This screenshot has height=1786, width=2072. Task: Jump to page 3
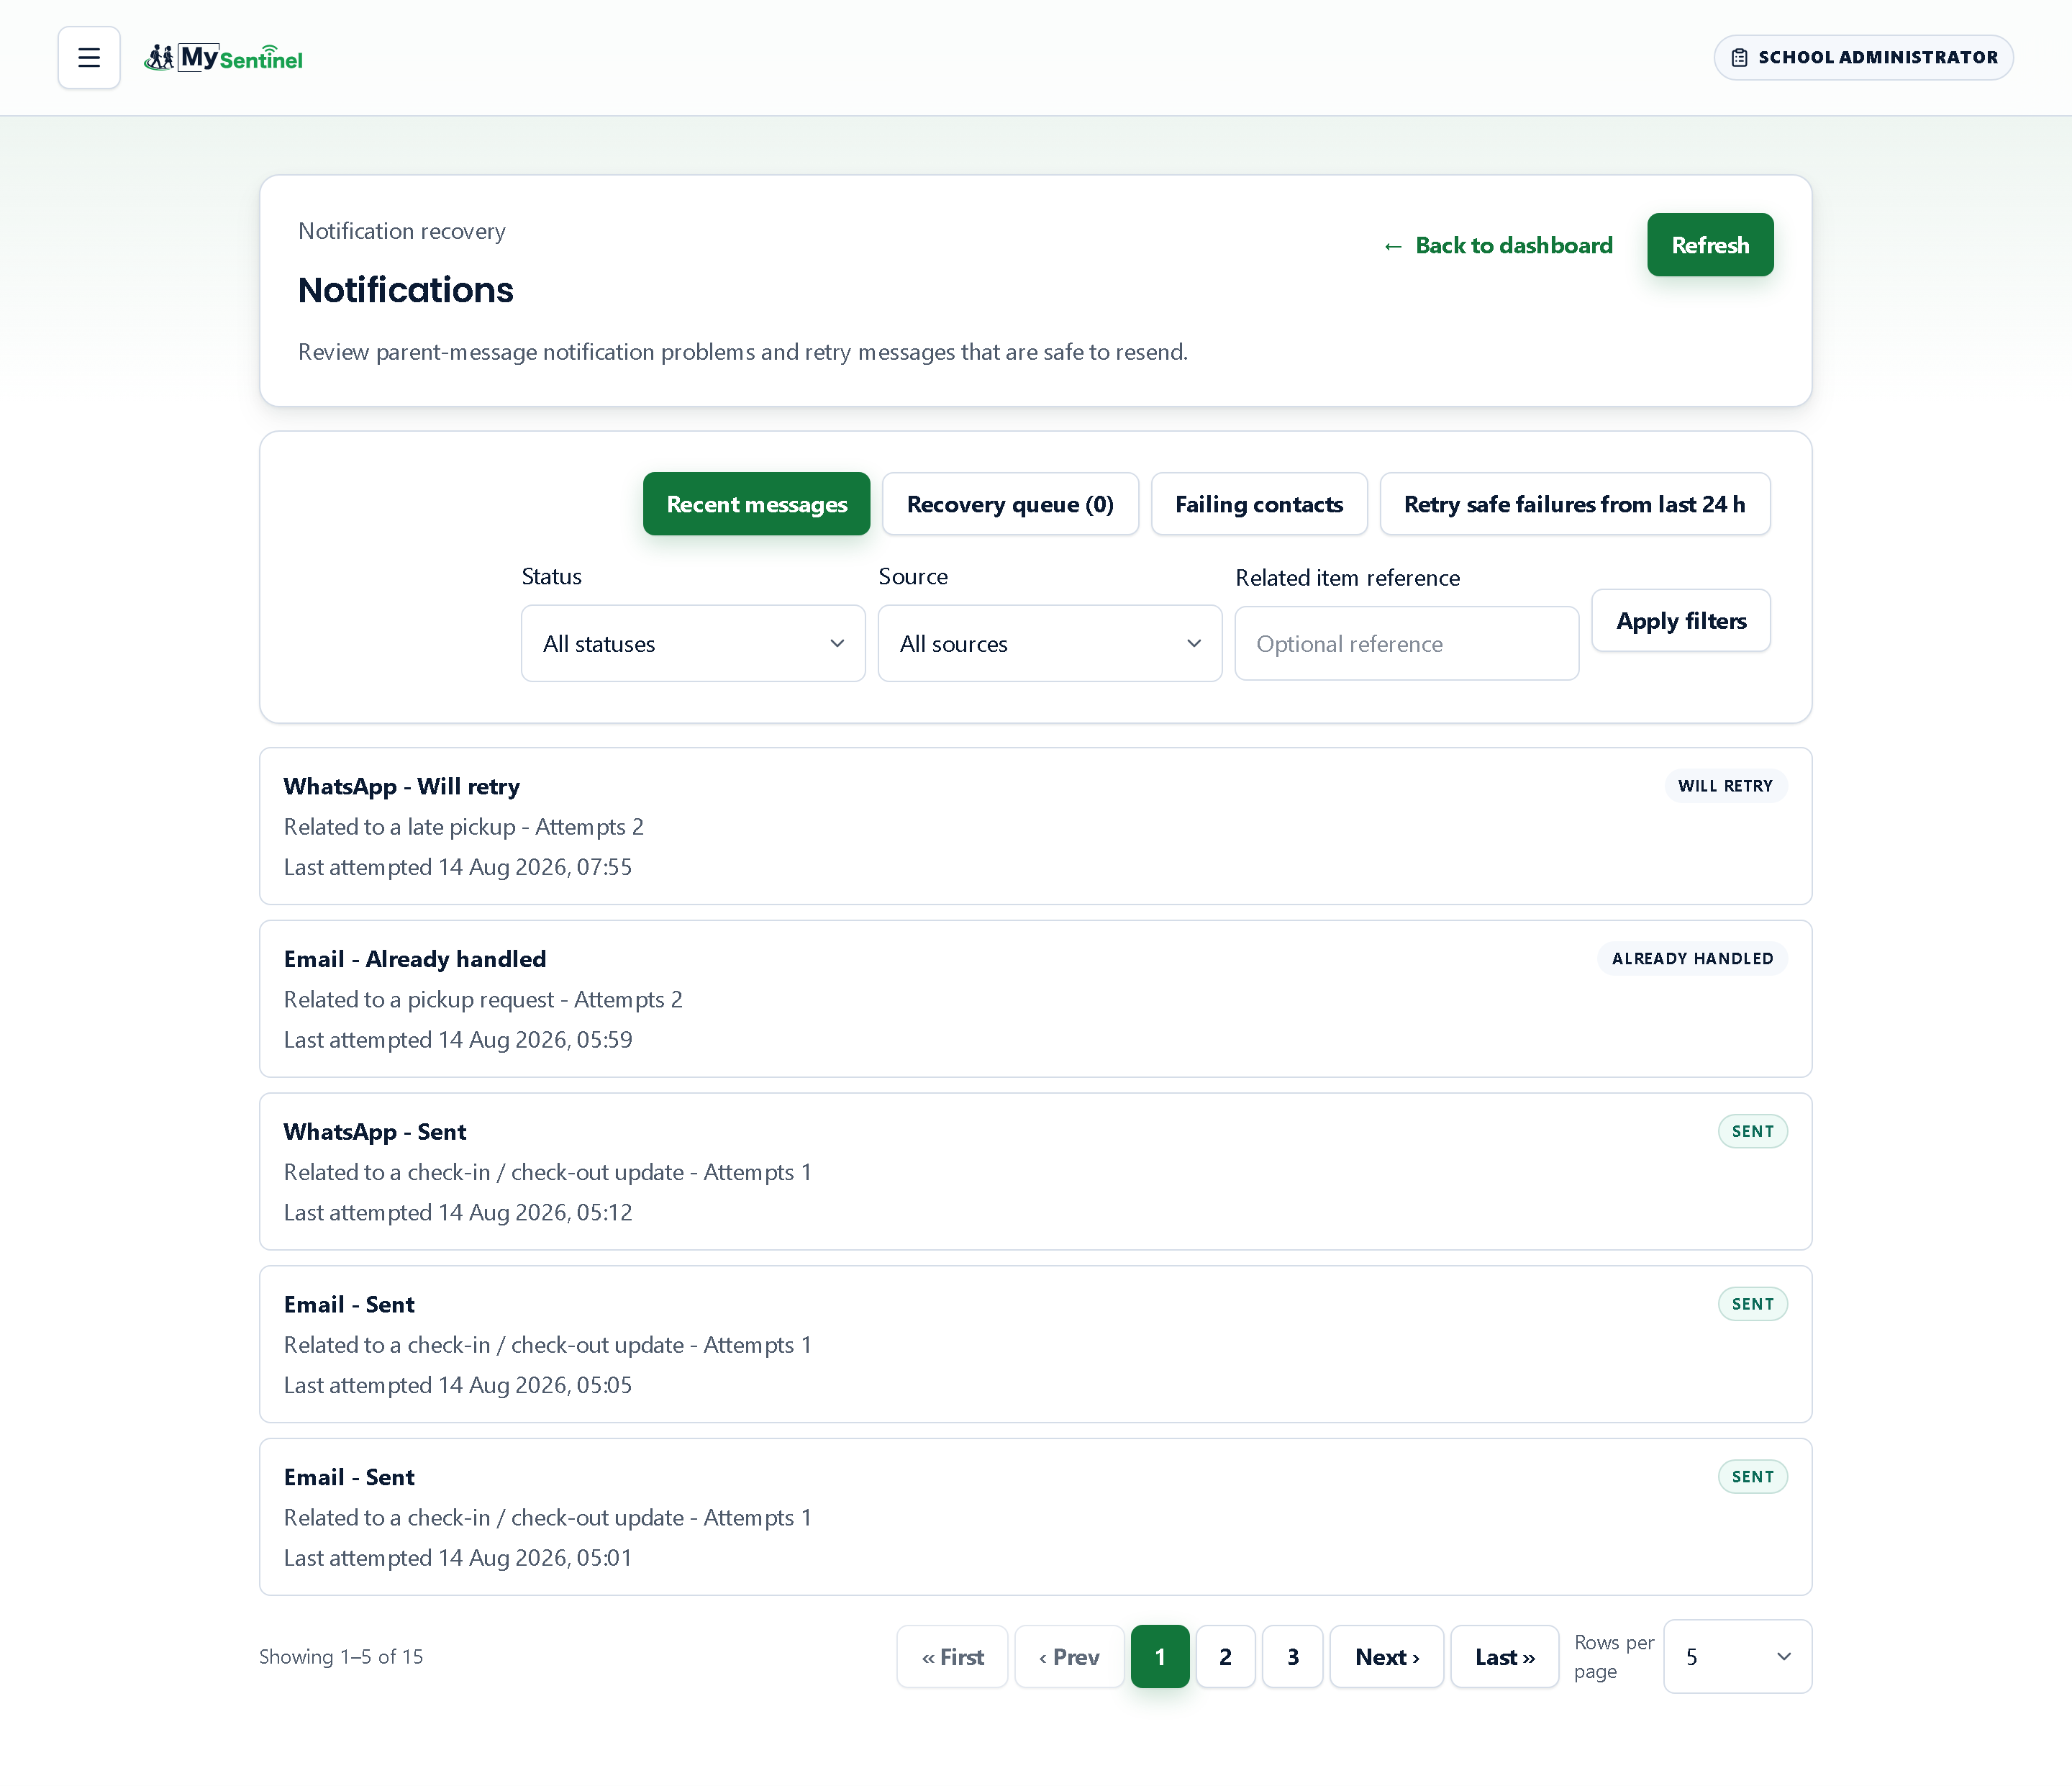click(1292, 1657)
